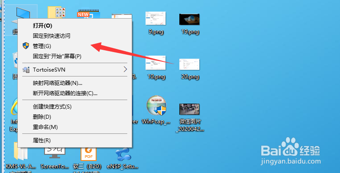This screenshot has width=340, height=173.
Task: Select the 微信图片_2020042 image icon
Action: coord(189,109)
